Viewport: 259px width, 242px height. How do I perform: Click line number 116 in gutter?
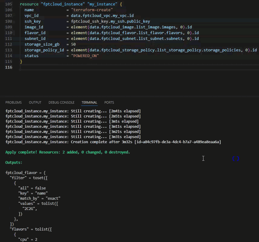(x=9, y=67)
